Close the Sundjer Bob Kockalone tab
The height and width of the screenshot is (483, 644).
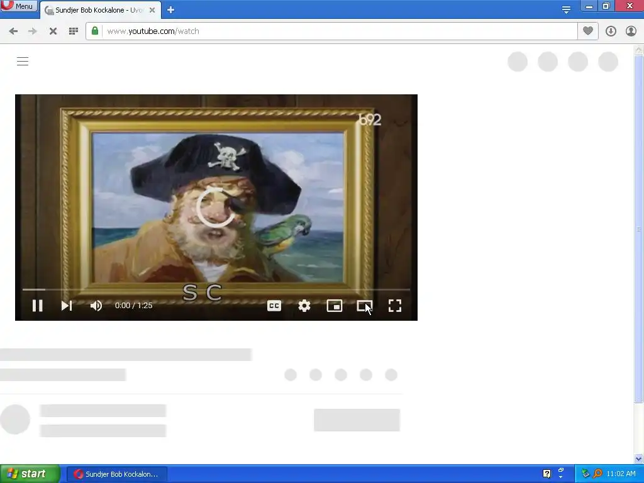[x=152, y=10]
